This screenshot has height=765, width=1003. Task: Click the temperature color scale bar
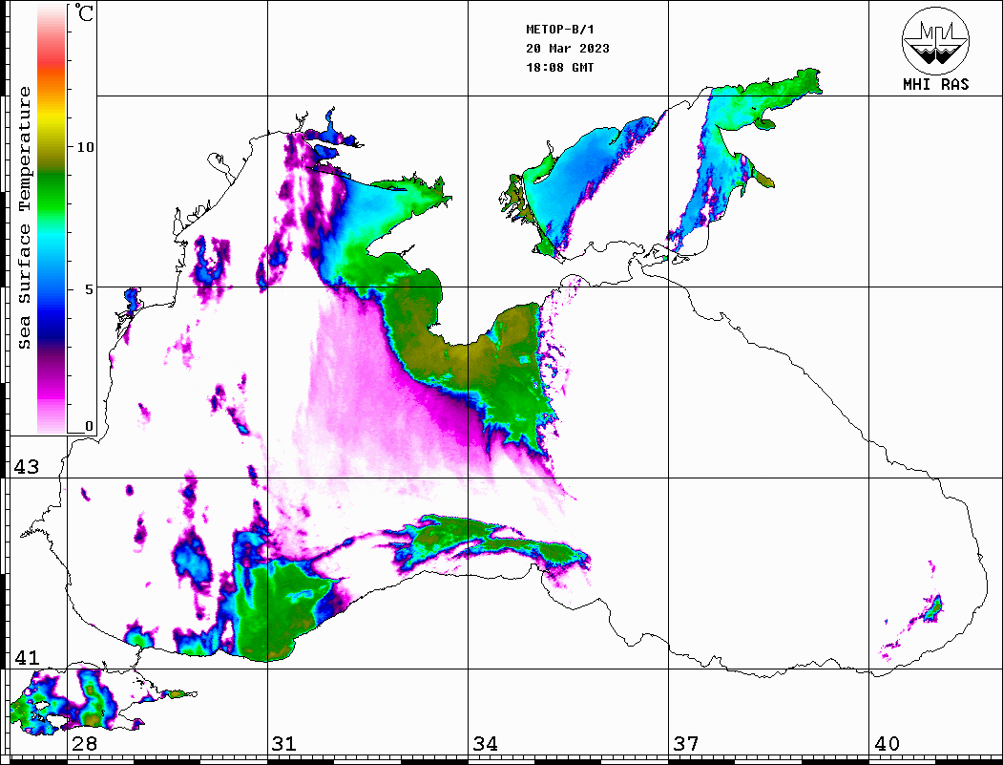coord(52,219)
